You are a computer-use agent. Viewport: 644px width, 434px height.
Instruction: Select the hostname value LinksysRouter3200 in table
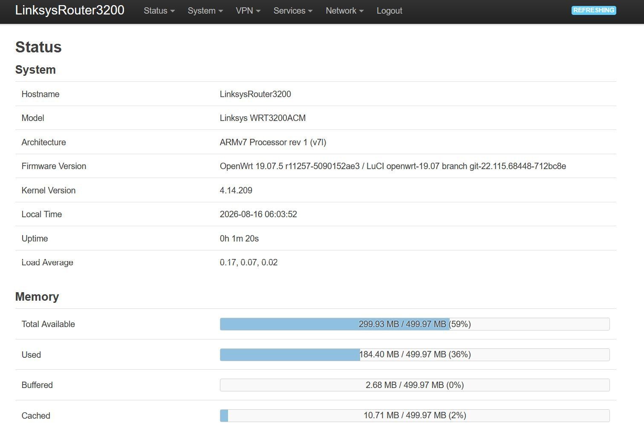coord(255,94)
